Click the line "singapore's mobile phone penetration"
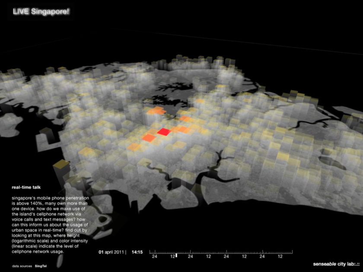Image resolution: width=363 pixels, height=272 pixels. [50, 198]
